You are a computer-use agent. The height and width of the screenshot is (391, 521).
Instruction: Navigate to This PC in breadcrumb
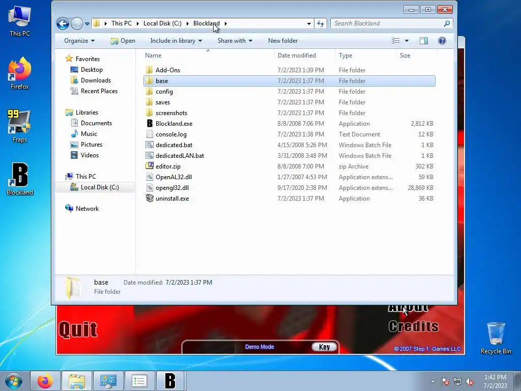[121, 23]
